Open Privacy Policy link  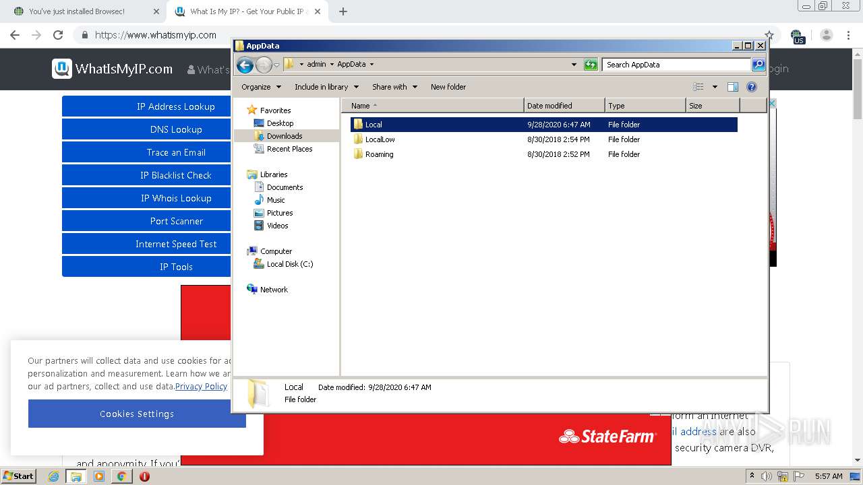coord(201,386)
